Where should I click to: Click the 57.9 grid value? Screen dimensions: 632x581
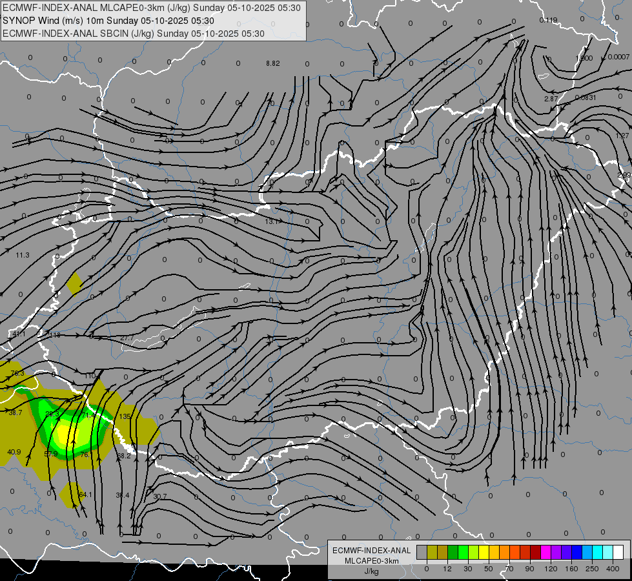click(51, 454)
